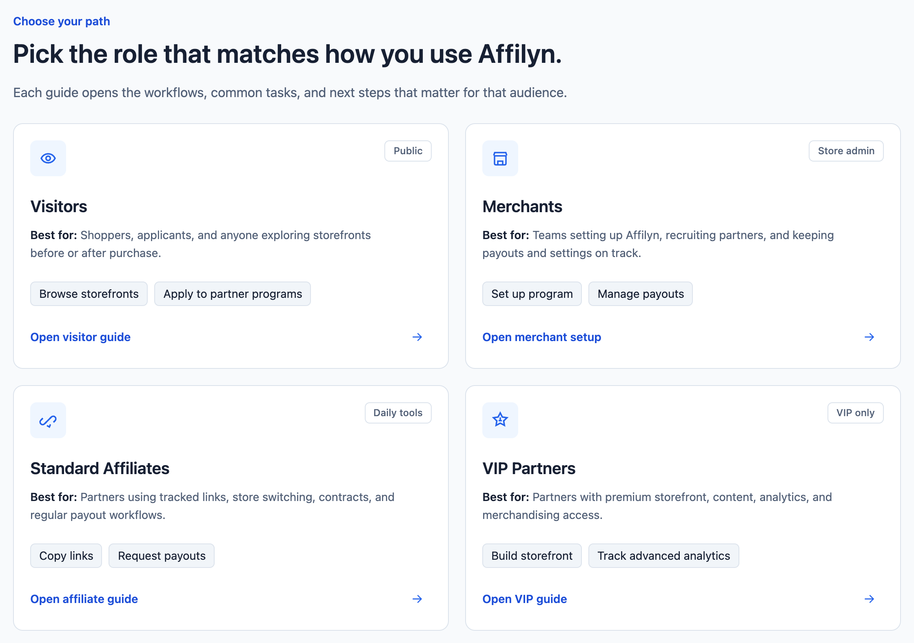Click the storefront icon on Merchants card

[x=500, y=158]
